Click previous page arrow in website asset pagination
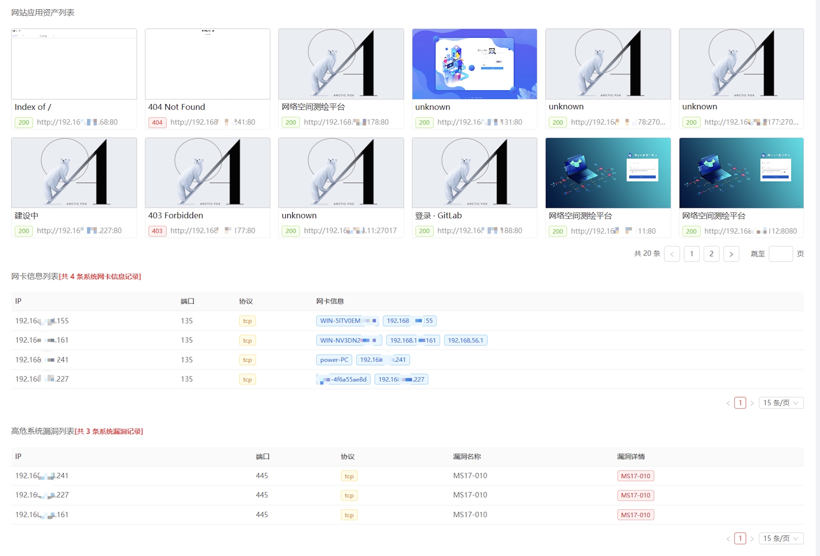Image resolution: width=820 pixels, height=556 pixels. (672, 254)
